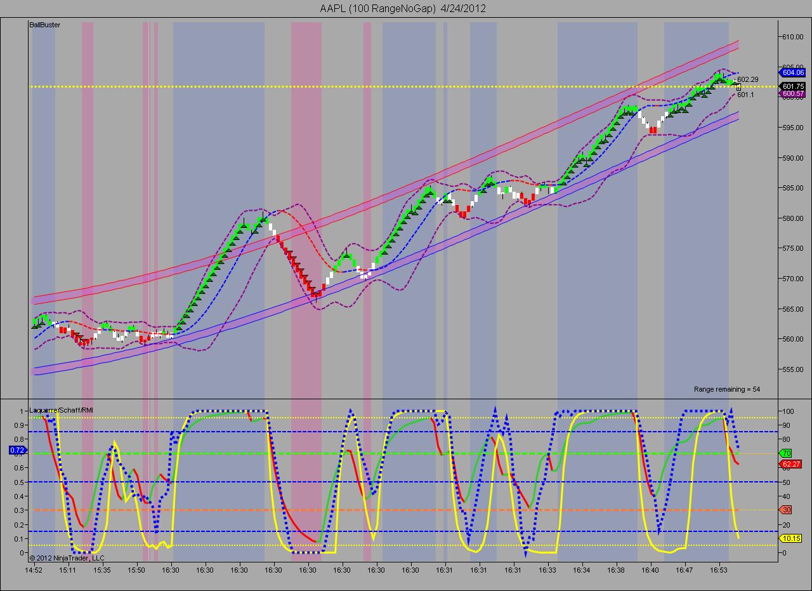Click the 16:34 time axis label
This screenshot has width=812, height=591.
(582, 570)
